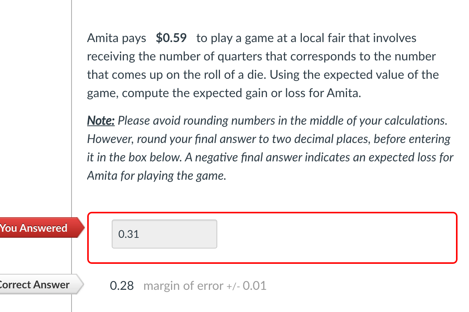The height and width of the screenshot is (312, 469).
Task: Click the first line of the question text
Action: tap(252, 38)
